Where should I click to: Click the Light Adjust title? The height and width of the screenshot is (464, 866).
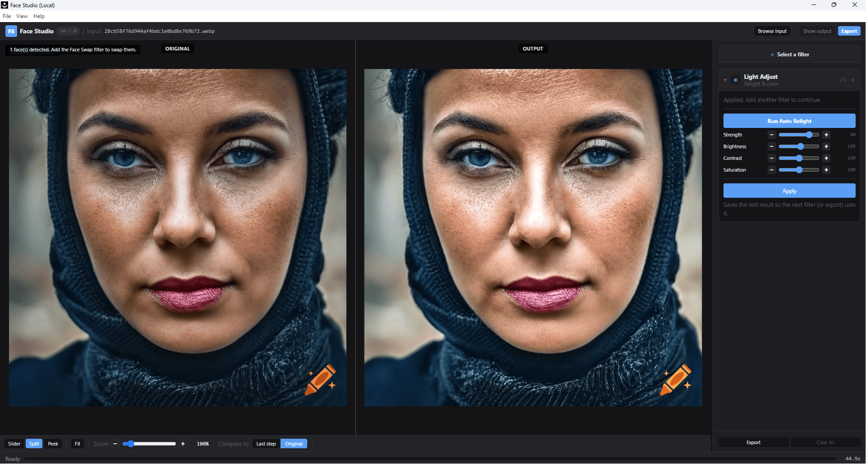[x=760, y=77]
